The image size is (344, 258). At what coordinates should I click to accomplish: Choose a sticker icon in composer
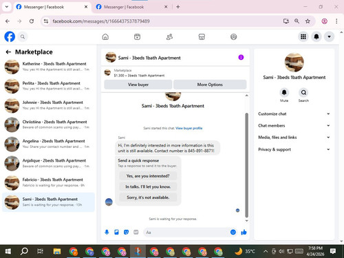pos(126,233)
